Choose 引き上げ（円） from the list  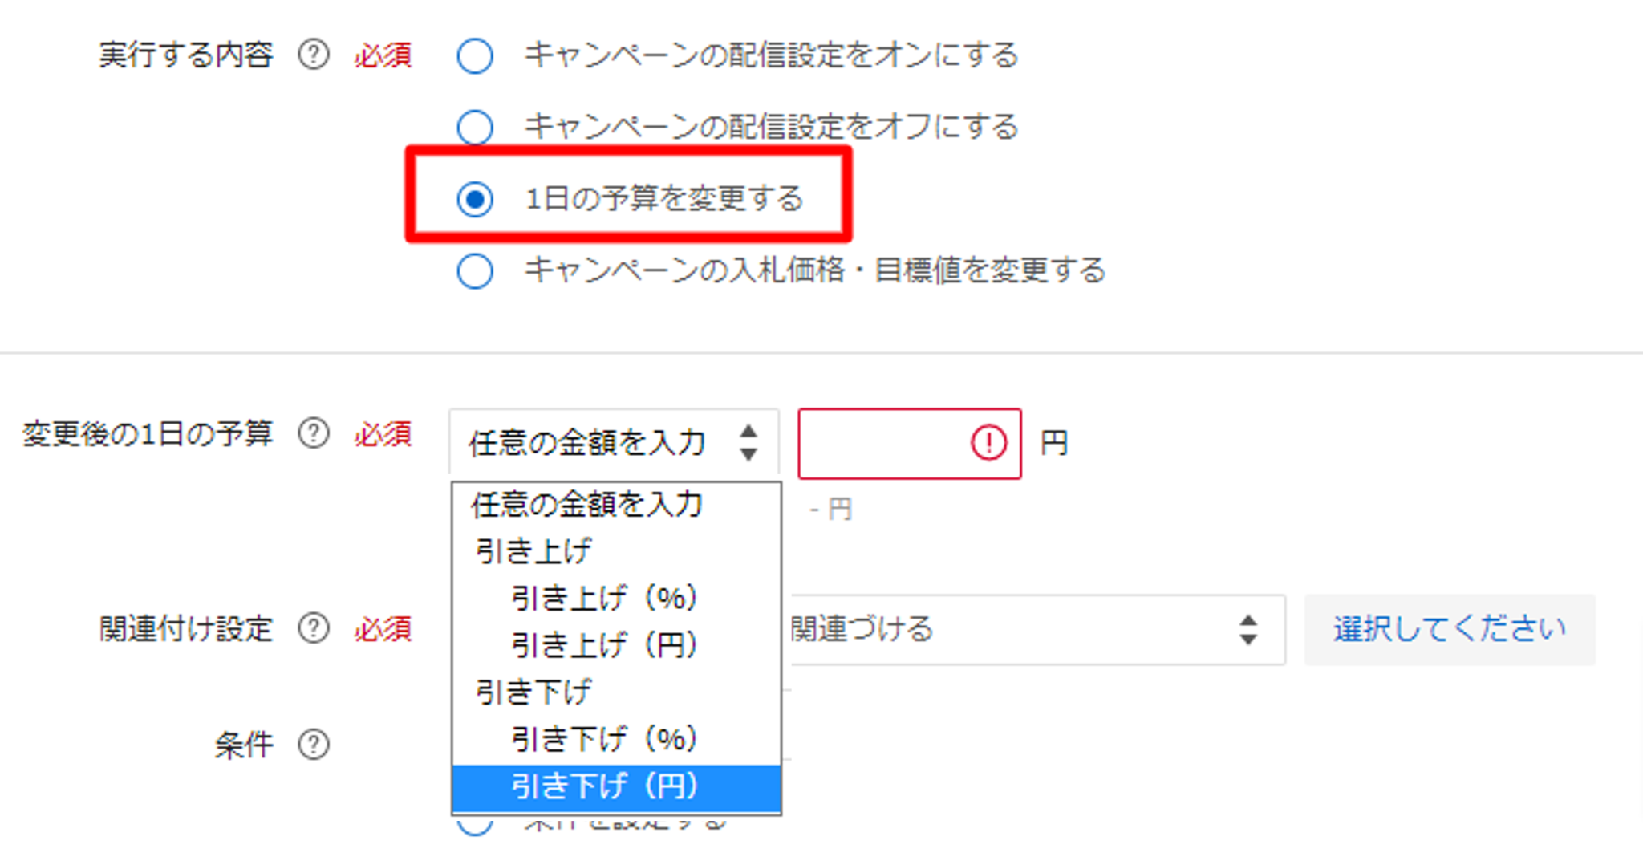tap(616, 645)
